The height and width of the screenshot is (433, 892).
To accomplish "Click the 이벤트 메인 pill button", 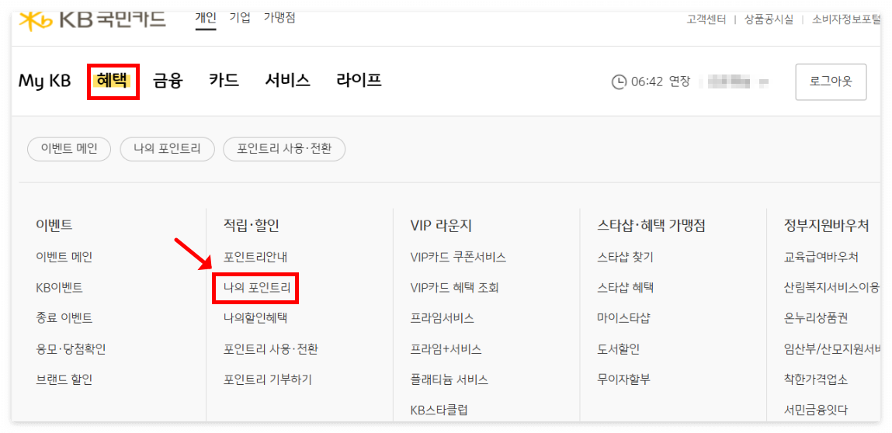I will click(x=69, y=150).
